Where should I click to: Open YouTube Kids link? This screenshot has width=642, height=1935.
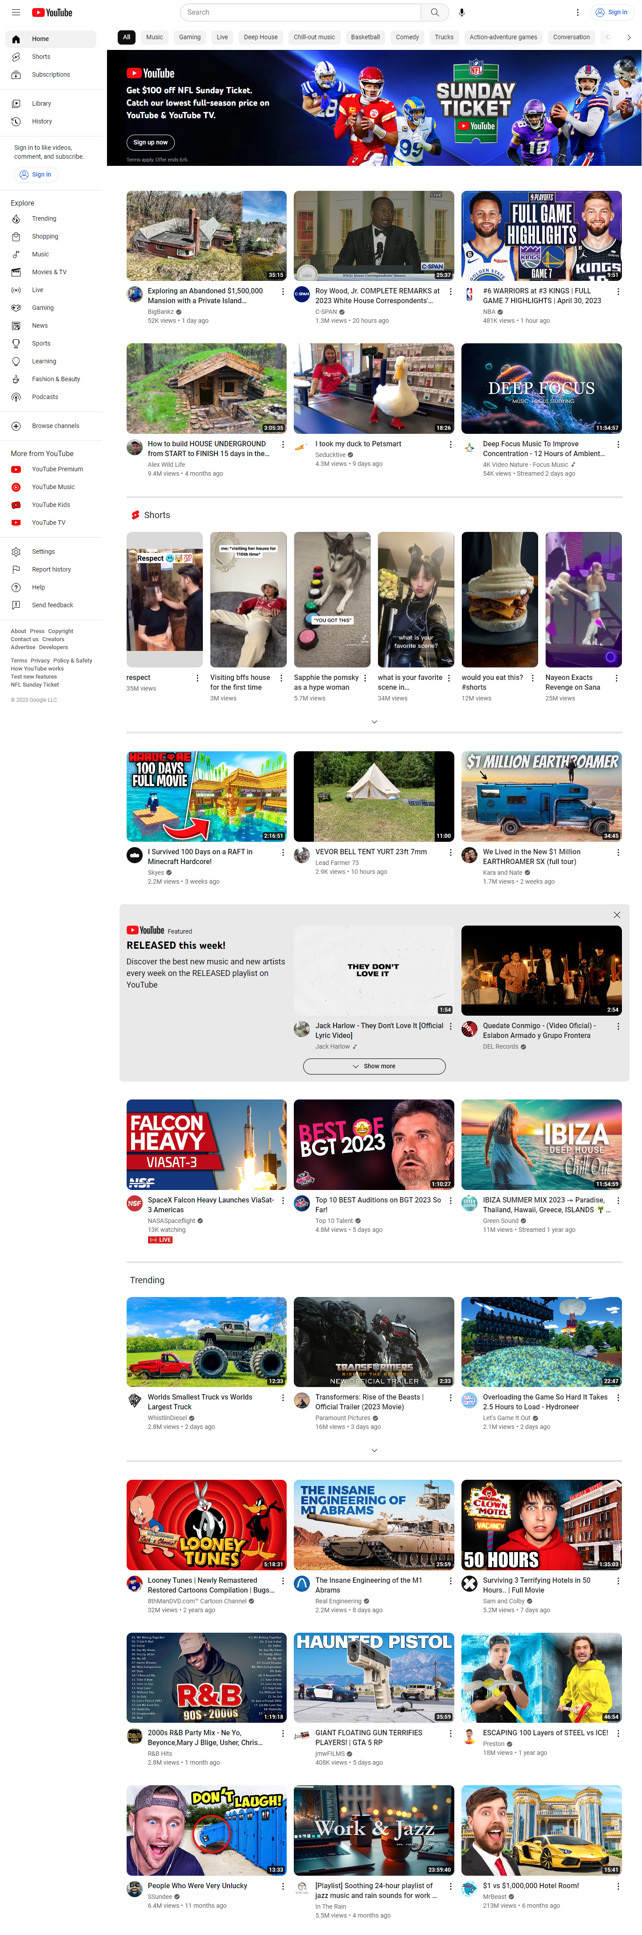[x=50, y=505]
